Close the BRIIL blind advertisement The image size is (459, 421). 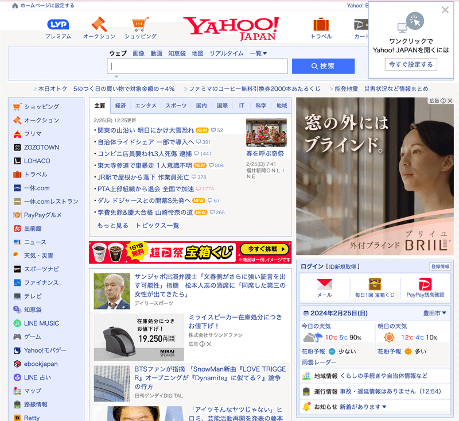click(450, 101)
